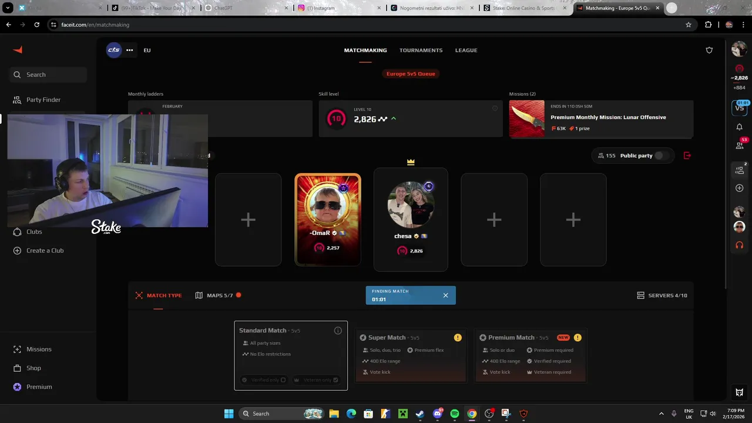Screen dimensions: 752x423
Task: Open the Tournaments tab
Action: [421, 50]
